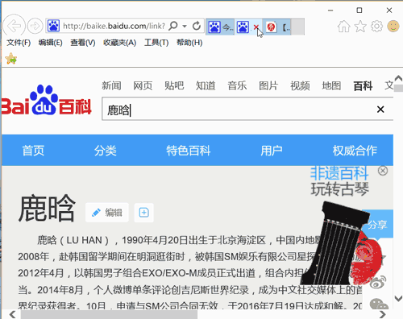Open the 收藏夹(A) menu

click(120, 43)
